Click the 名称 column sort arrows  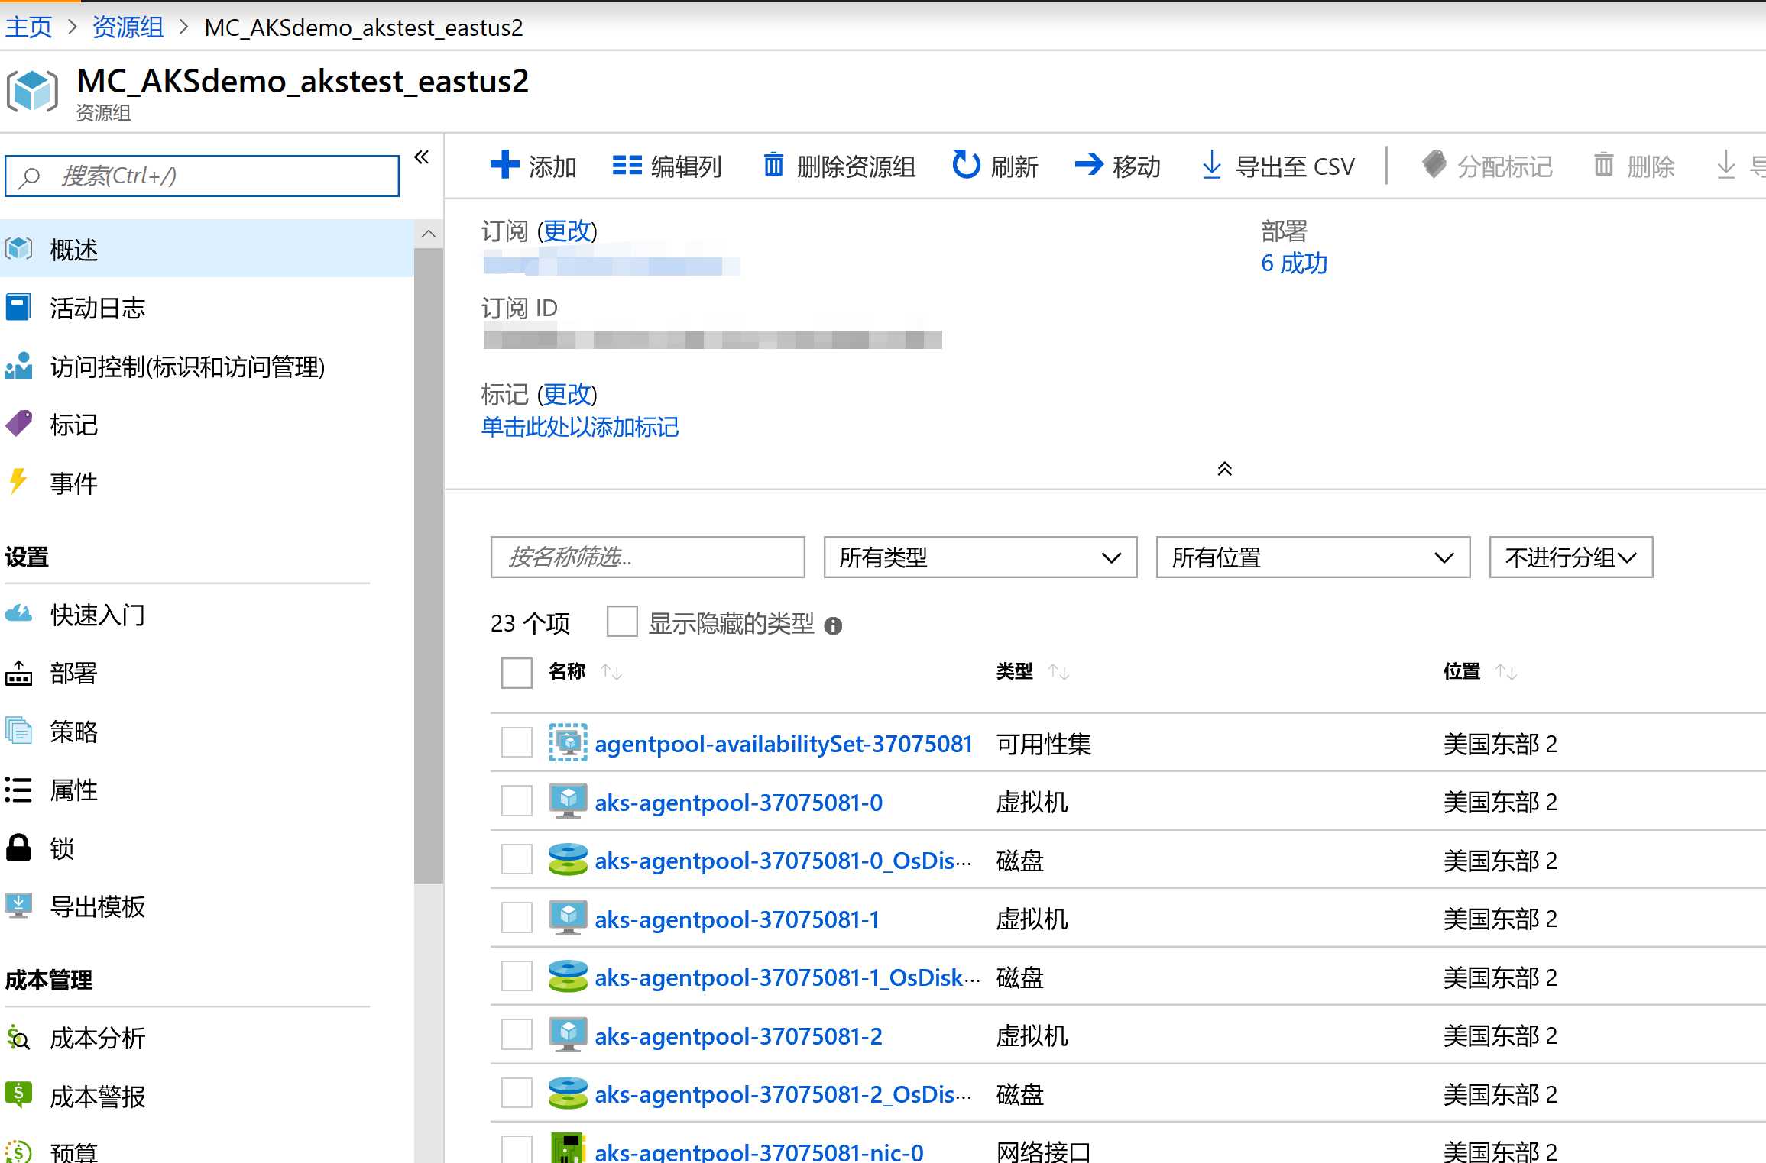(611, 672)
